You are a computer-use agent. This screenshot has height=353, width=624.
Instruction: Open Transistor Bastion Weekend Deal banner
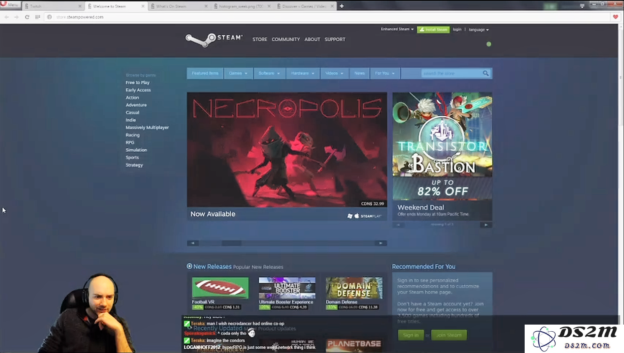click(x=442, y=146)
